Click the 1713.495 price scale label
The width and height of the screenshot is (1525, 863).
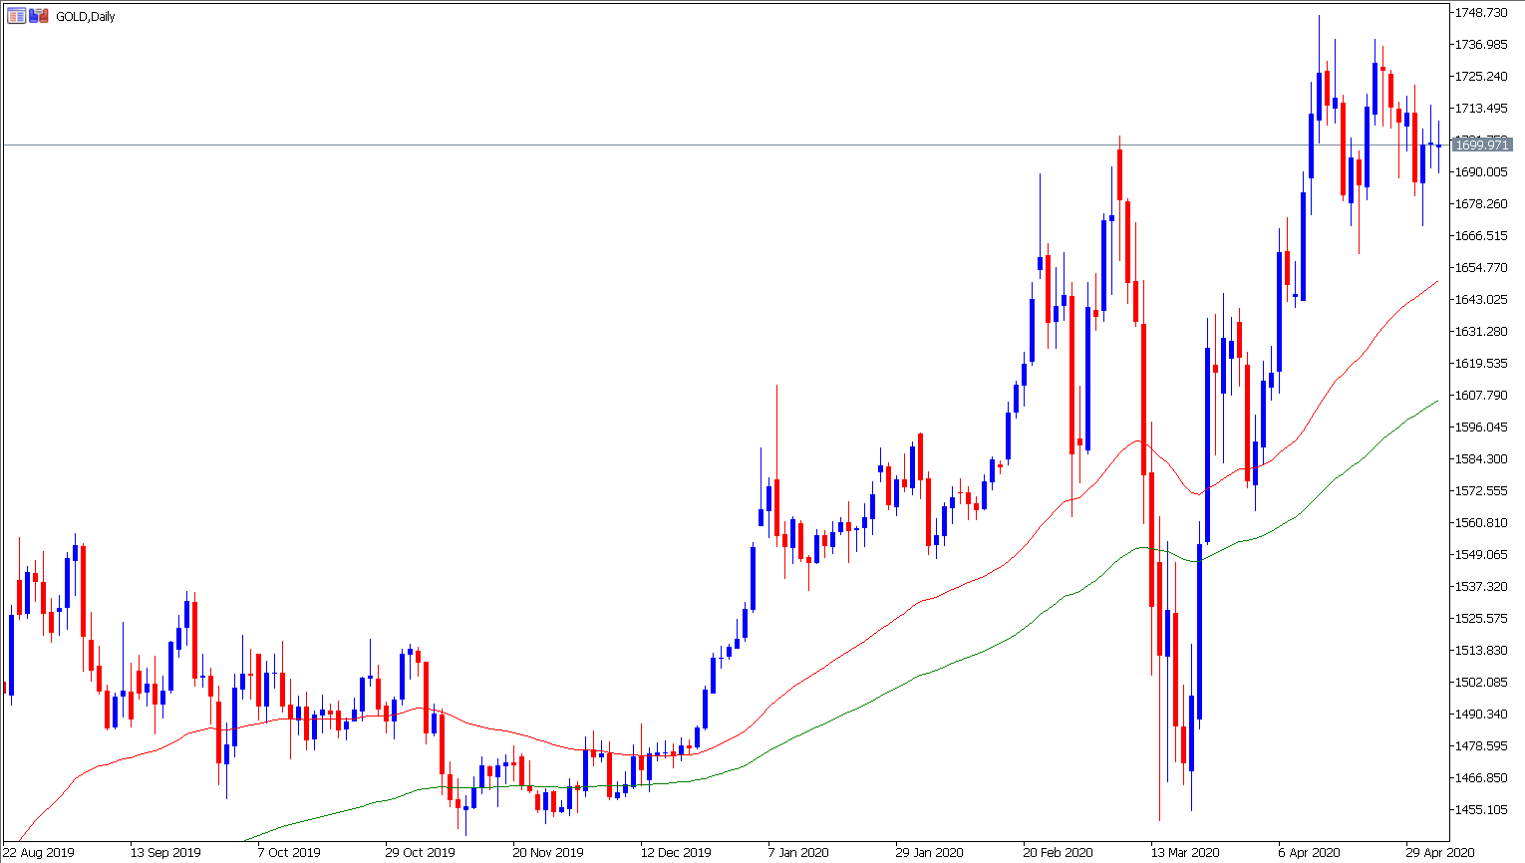tap(1481, 109)
